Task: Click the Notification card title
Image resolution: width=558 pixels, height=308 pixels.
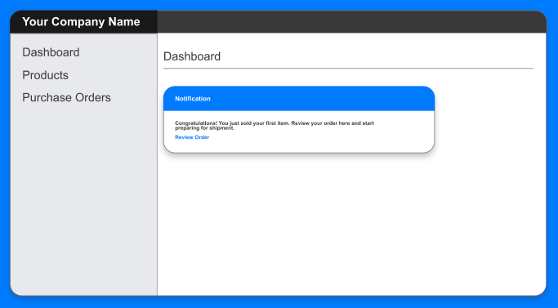Action: point(193,99)
